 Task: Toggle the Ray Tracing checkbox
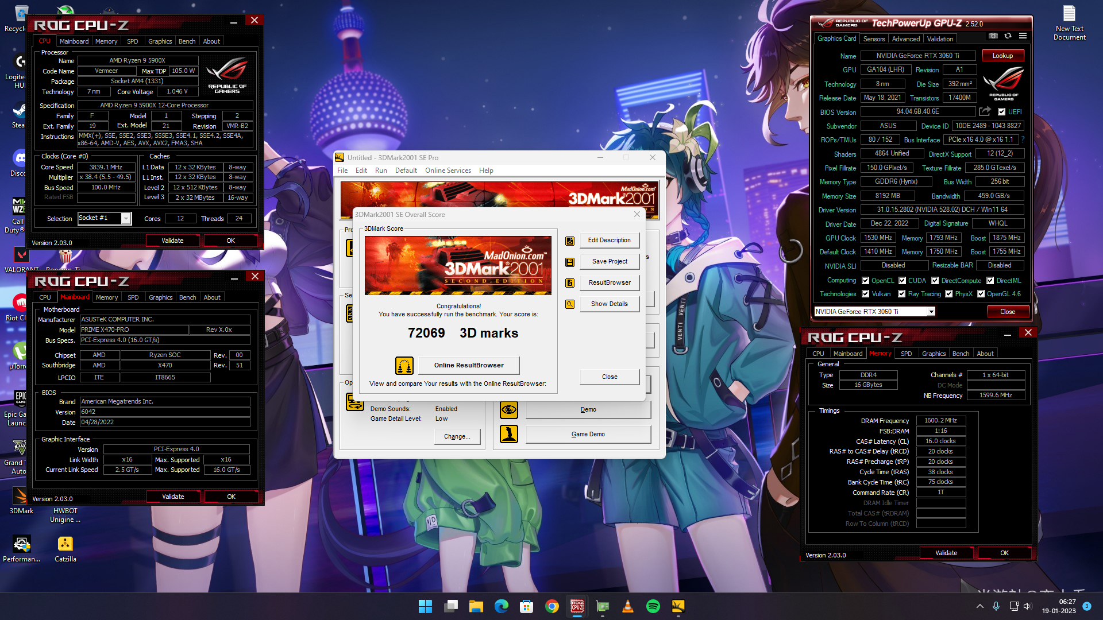(x=902, y=294)
